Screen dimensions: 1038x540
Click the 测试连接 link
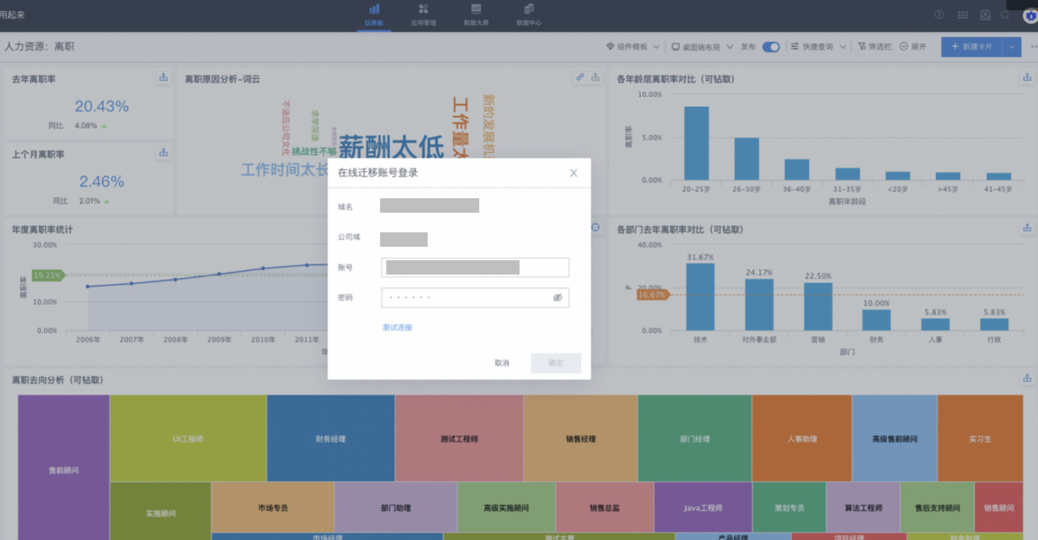[x=397, y=327]
